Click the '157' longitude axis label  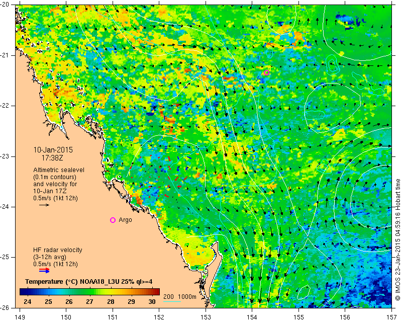pyautogui.click(x=392, y=317)
